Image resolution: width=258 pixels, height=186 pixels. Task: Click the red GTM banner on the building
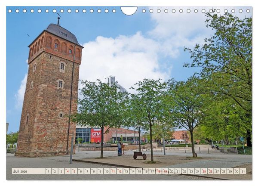96,136
